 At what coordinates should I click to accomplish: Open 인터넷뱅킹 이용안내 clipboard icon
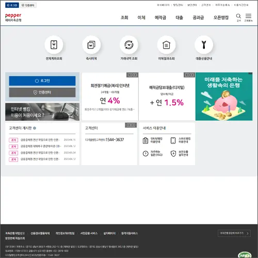point(146,140)
